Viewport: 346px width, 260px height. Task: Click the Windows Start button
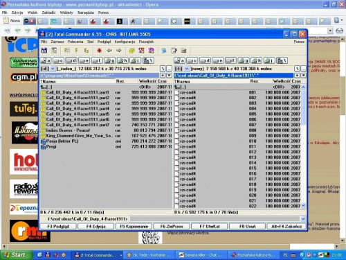[x=15, y=255]
